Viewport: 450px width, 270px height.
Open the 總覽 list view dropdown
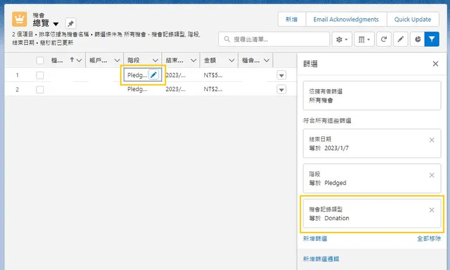56,24
